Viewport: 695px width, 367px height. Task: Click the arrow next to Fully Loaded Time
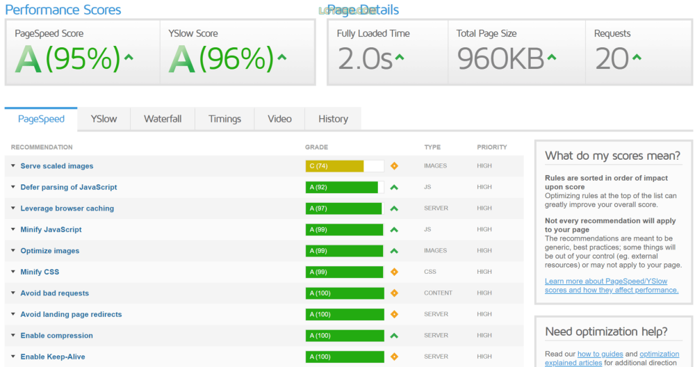(x=400, y=57)
